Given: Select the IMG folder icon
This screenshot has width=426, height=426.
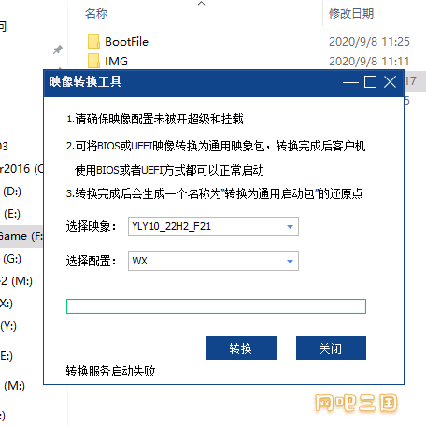Looking at the screenshot, I should (93, 61).
